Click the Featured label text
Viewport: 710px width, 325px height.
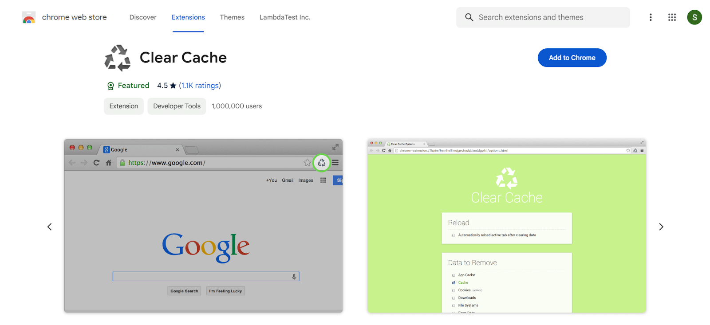pos(134,86)
